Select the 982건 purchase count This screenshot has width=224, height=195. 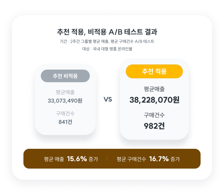tap(154, 126)
